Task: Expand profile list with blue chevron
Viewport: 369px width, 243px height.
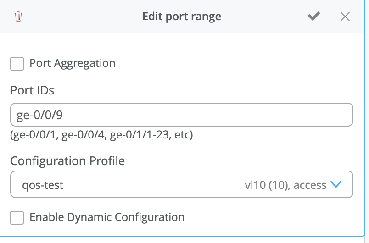Action: [336, 185]
